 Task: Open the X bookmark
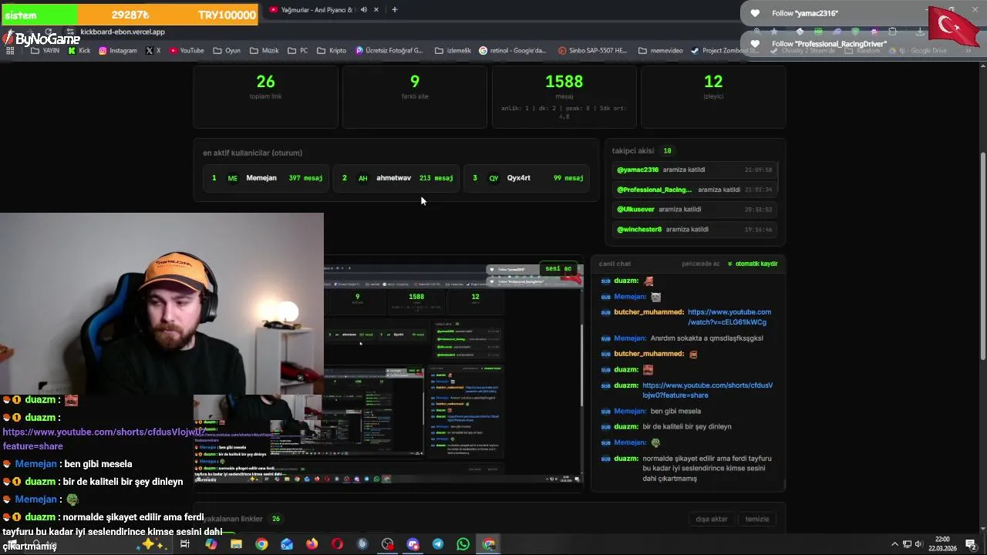(x=153, y=51)
